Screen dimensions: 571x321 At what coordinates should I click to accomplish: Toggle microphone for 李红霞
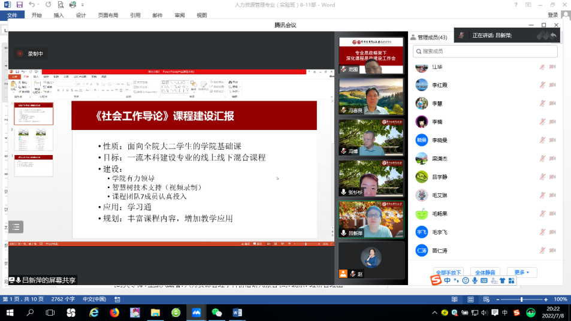click(x=542, y=85)
